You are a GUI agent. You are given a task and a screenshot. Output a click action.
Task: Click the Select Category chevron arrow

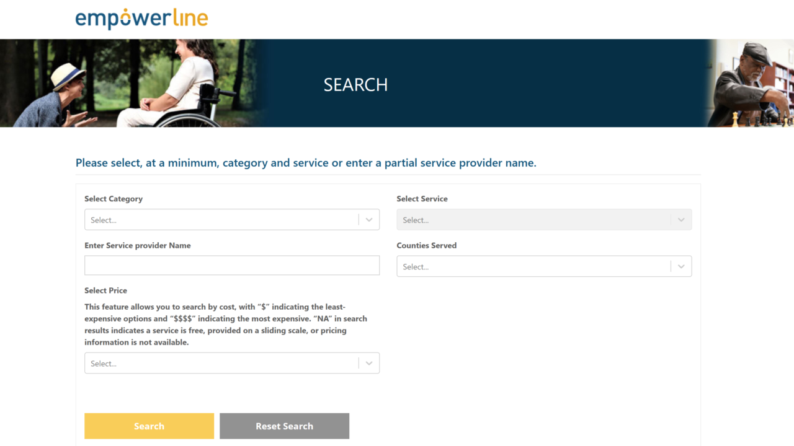(x=369, y=220)
